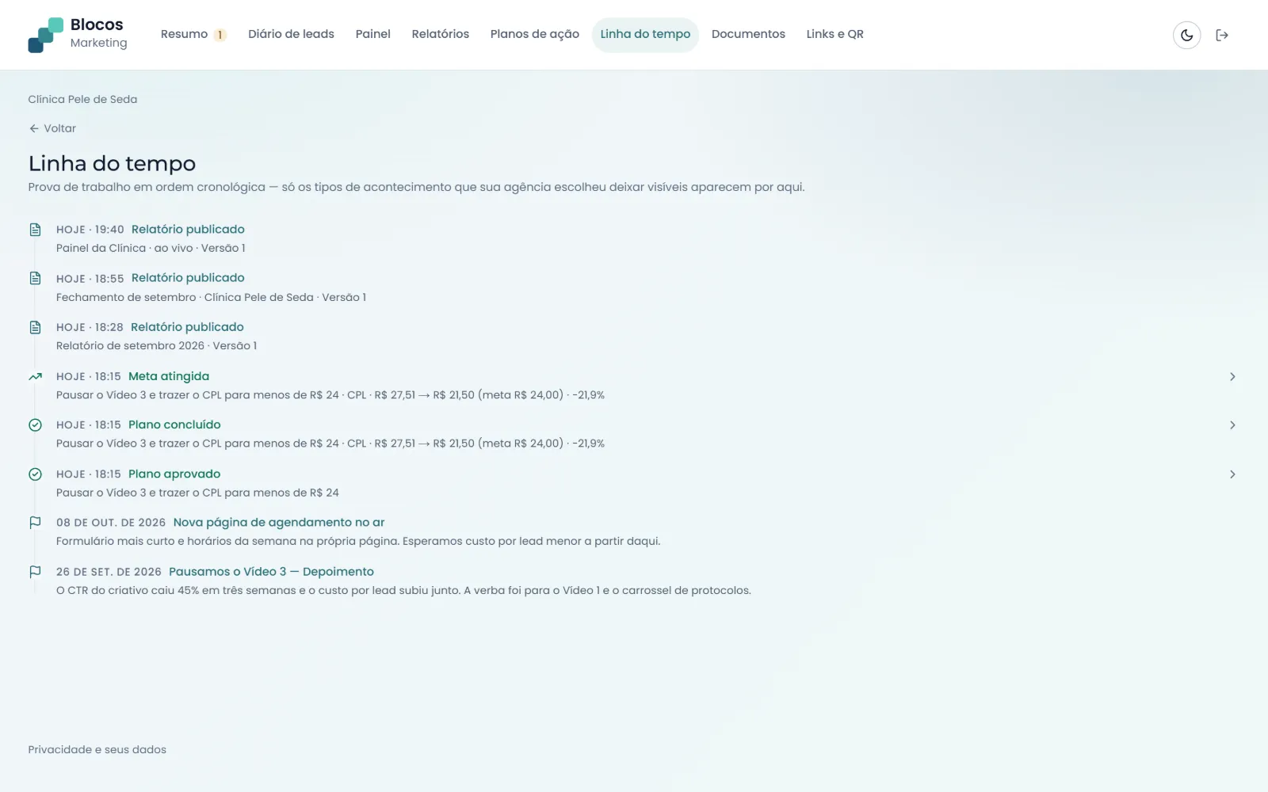1268x792 pixels.
Task: Open the Resumo tab
Action: tap(193, 34)
